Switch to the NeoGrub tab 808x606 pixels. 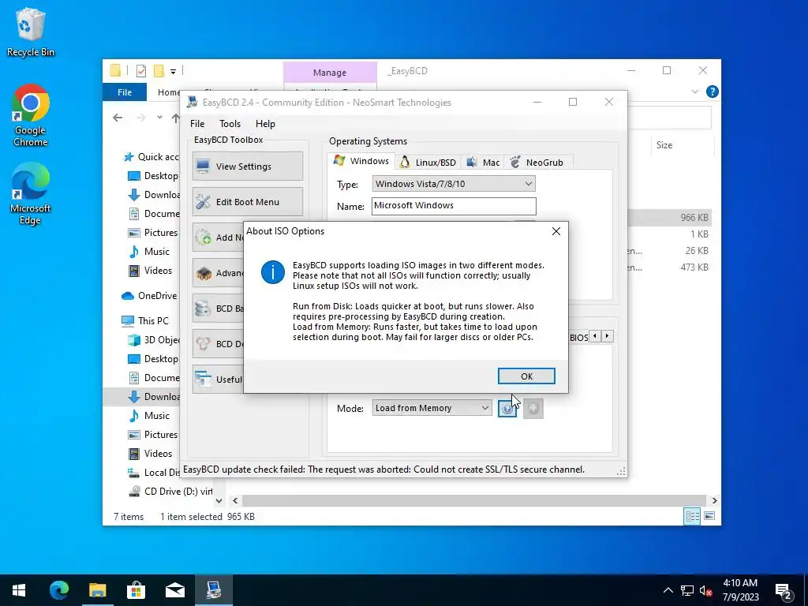[537, 163]
